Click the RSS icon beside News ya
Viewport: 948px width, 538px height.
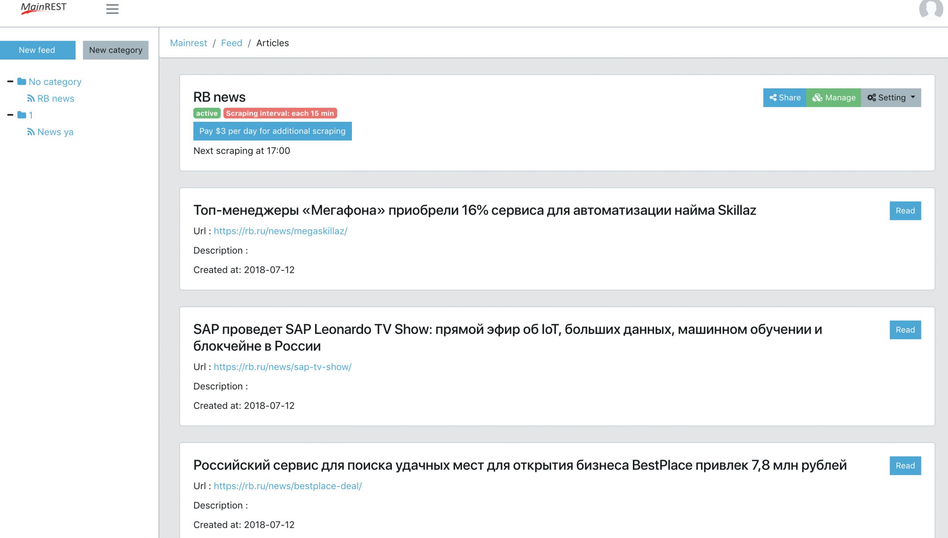[x=31, y=132]
